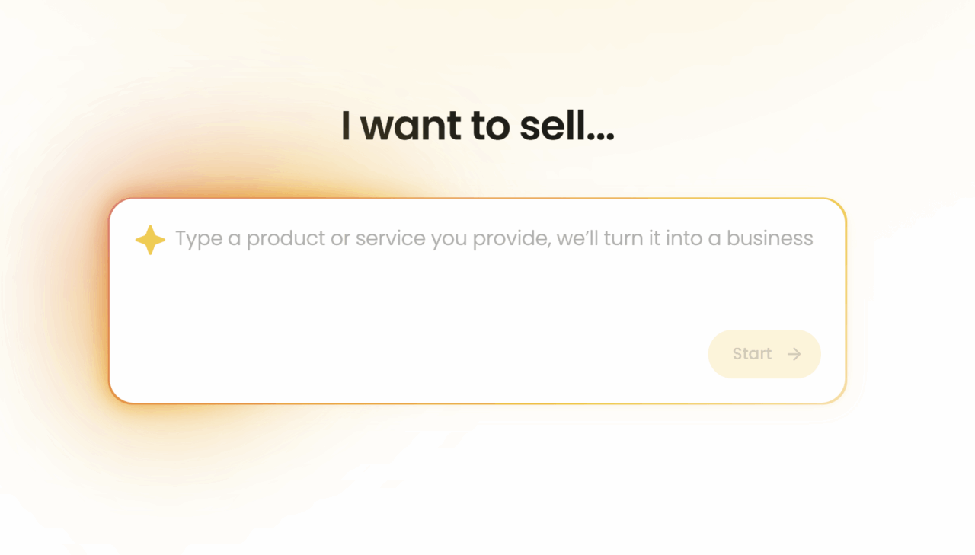
Task: Click the yellow sparkle icon
Action: pyautogui.click(x=150, y=240)
